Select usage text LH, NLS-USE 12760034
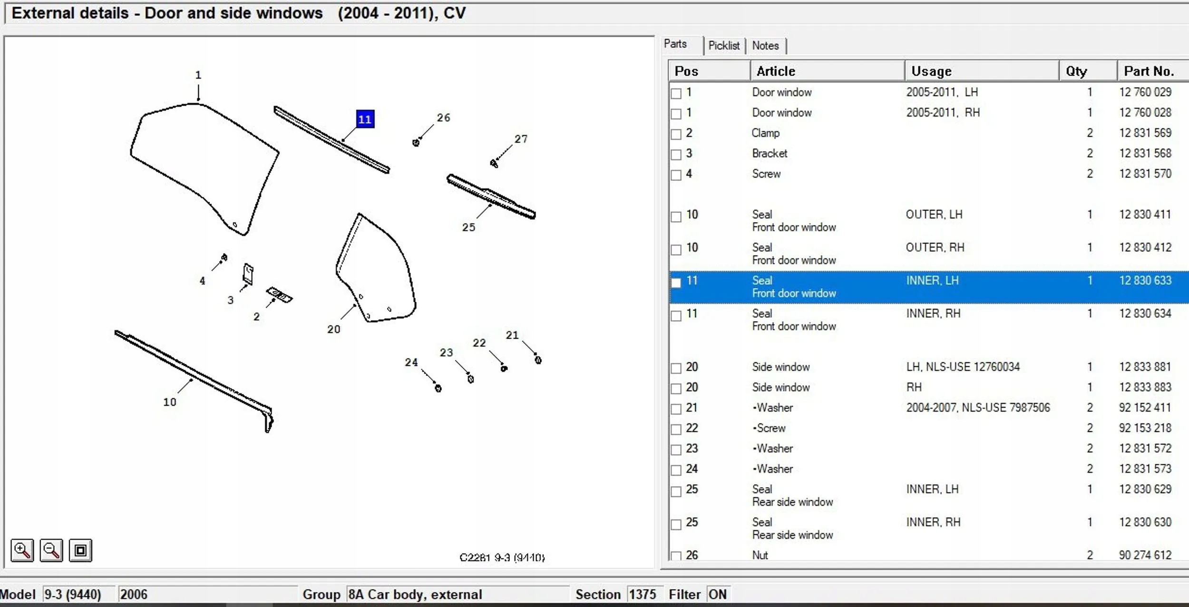1189x607 pixels. pos(963,367)
